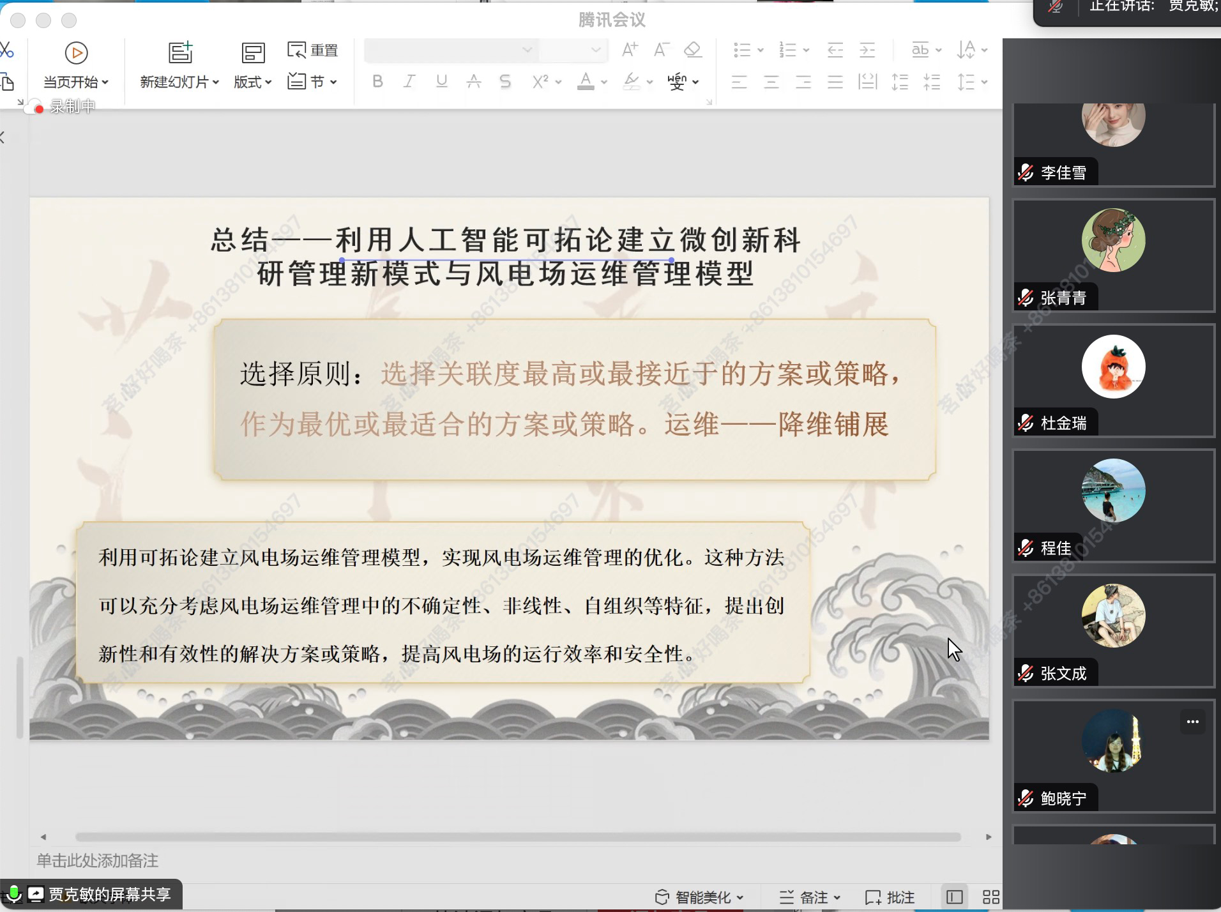Align text right
The image size is (1221, 912).
[803, 82]
